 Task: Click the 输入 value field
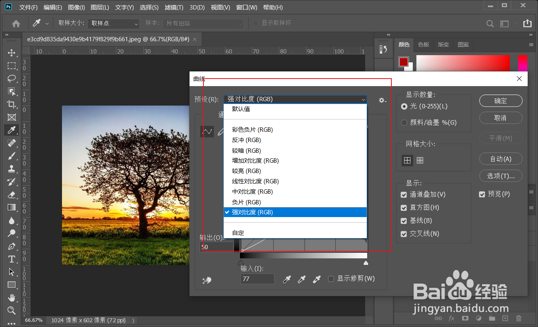(257, 279)
